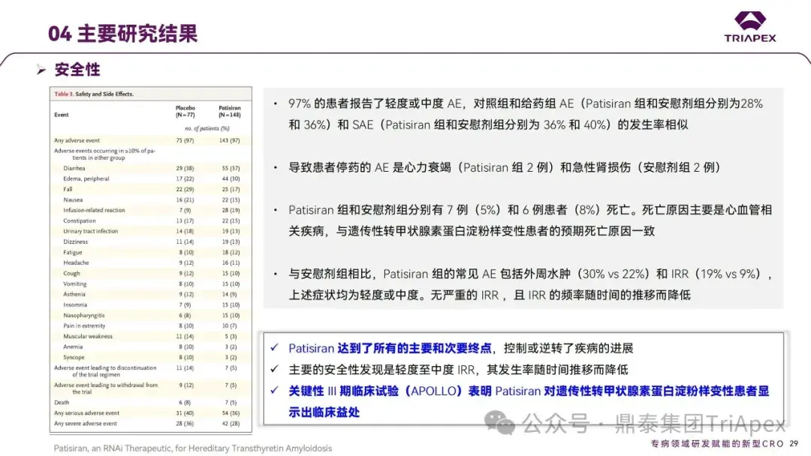Toggle the checkmark for 安全性发现 IRR item
This screenshot has height=456, width=811.
coord(278,368)
